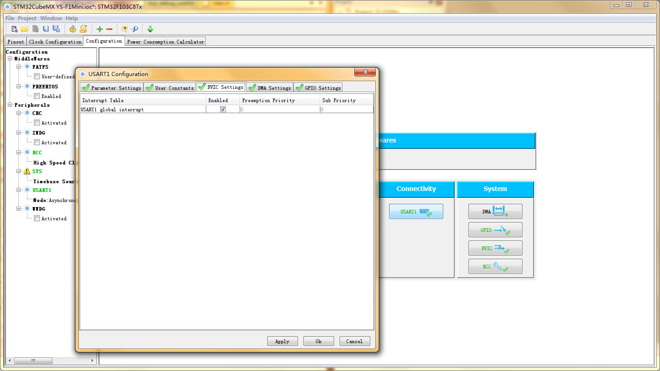Click the GPIO System button
Image resolution: width=660 pixels, height=371 pixels.
(495, 230)
